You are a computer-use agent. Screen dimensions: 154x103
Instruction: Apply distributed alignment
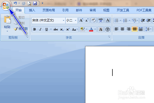(141, 29)
